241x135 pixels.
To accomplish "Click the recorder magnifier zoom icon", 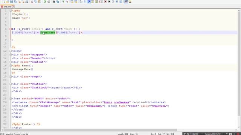I will pyautogui.click(x=188, y=134).
